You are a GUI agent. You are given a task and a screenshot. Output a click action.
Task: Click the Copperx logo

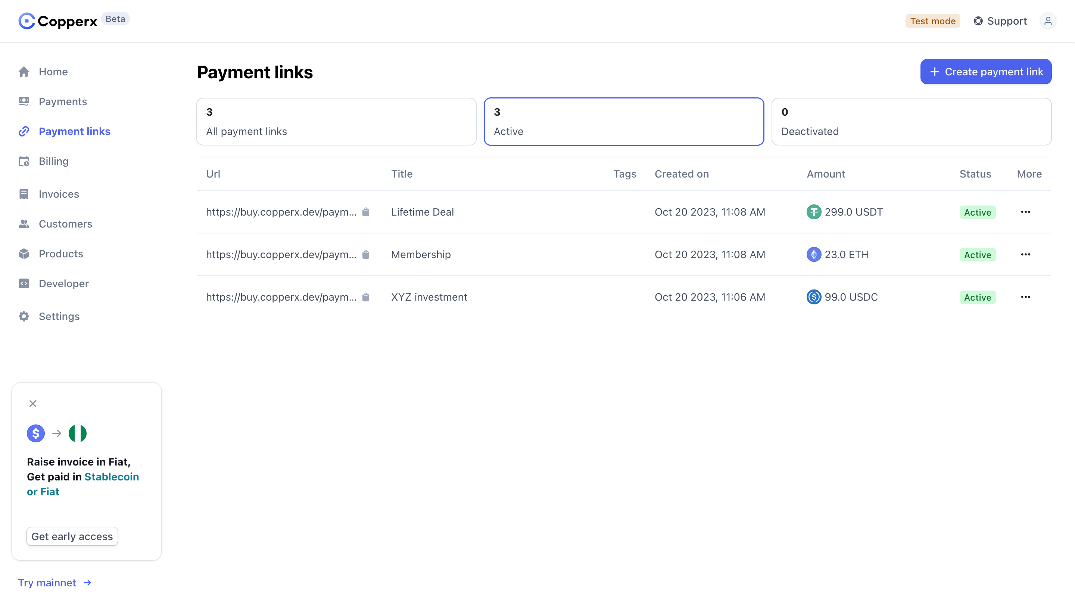pyautogui.click(x=57, y=21)
